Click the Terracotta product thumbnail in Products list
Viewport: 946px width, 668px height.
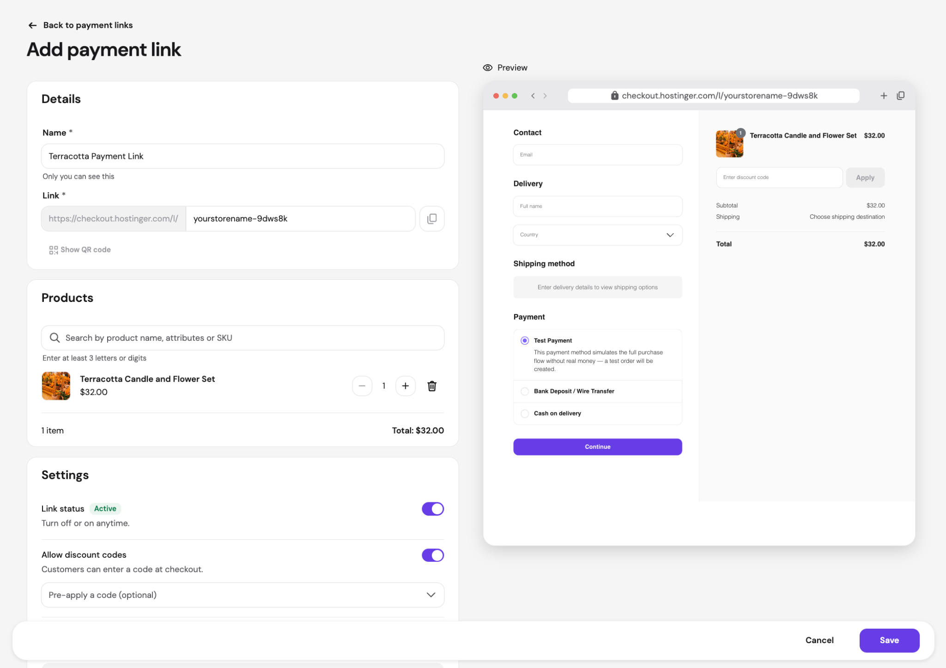[x=56, y=386]
